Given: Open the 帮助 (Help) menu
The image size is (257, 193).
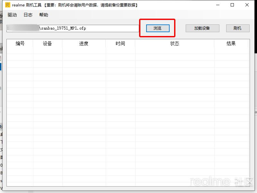Looking at the screenshot, I should (x=44, y=15).
